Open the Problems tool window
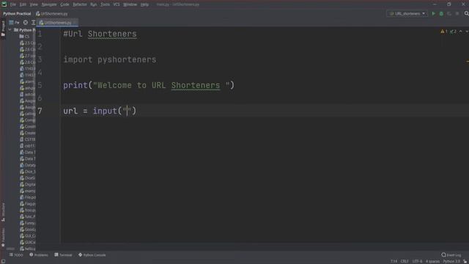The image size is (469, 264). point(39,255)
